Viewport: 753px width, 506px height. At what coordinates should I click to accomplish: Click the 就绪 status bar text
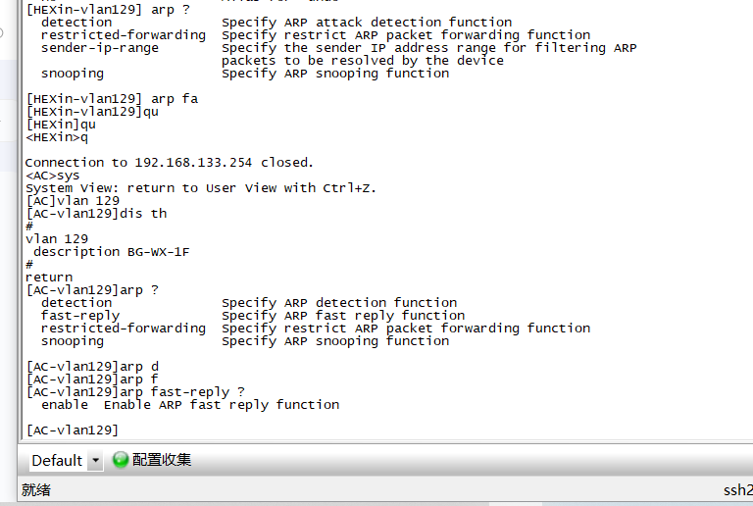pyautogui.click(x=36, y=490)
